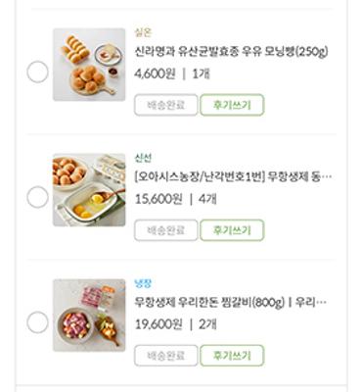Viewport: 362px width, 392px height.
Task: Click 후기쓰기 for the 오아시스농장 eggs
Action: tap(232, 230)
